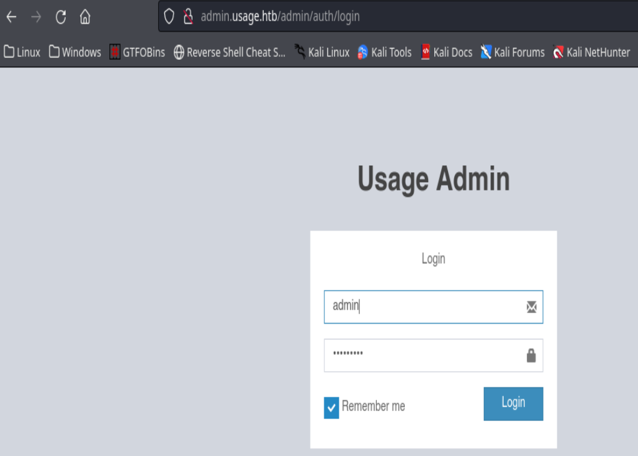Image resolution: width=638 pixels, height=456 pixels.
Task: Click the address bar URL
Action: click(x=281, y=16)
